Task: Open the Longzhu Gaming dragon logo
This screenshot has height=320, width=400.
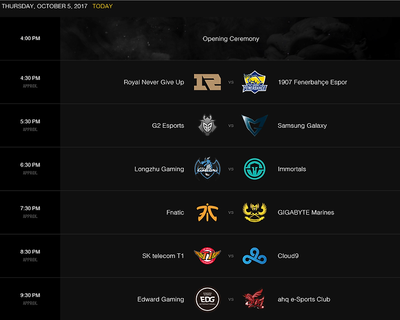Action: click(x=207, y=169)
